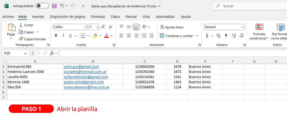Image resolution: width=287 pixels, height=121 pixels.
Task: Apply the yellow fill color swatch
Action: [95, 36]
